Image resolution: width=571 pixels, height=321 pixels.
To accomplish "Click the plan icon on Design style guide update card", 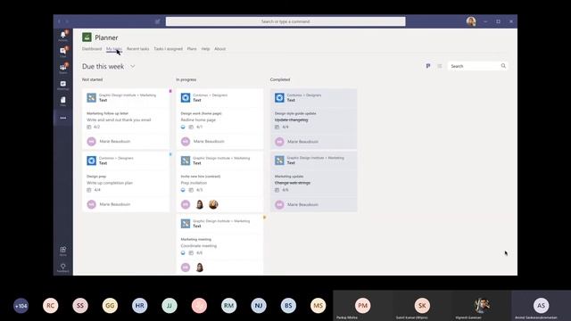I will tap(279, 97).
